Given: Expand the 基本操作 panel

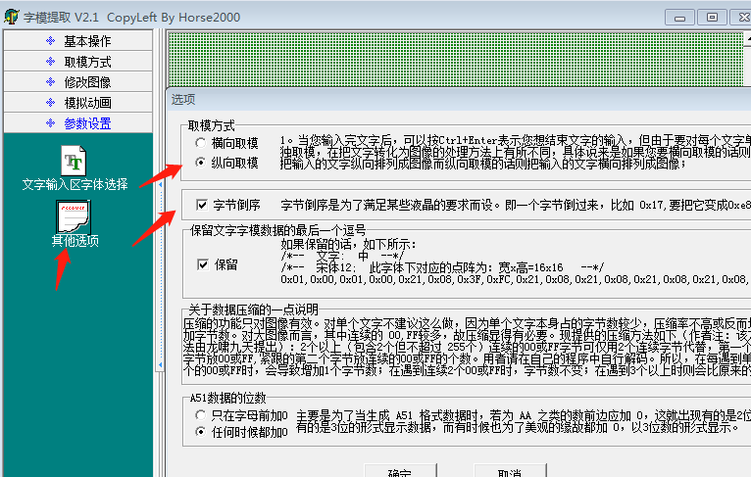Looking at the screenshot, I should click(x=78, y=41).
